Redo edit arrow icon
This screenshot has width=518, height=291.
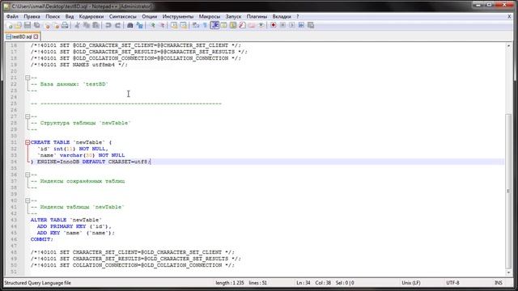tap(117, 25)
